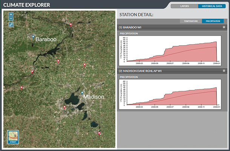Zoom out on the map

point(11,18)
